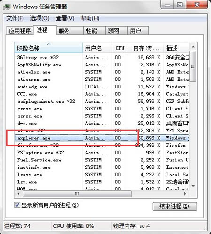Viewport: 211px width, 234px height.
Task: Select the AppVShNotify.exe process
Action: pos(102,65)
